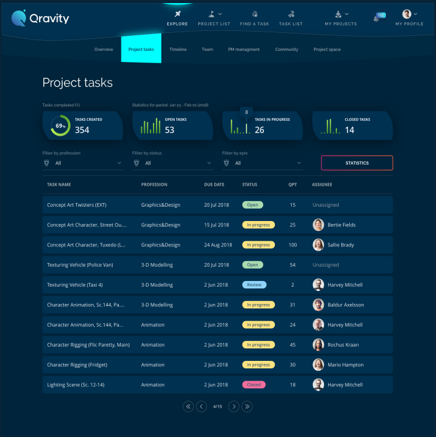Click the 24 Aug 2018 due date
This screenshot has width=436, height=437.
[218, 245]
